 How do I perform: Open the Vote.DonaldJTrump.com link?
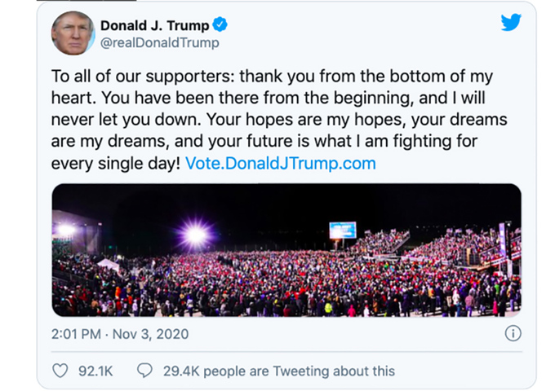[281, 163]
